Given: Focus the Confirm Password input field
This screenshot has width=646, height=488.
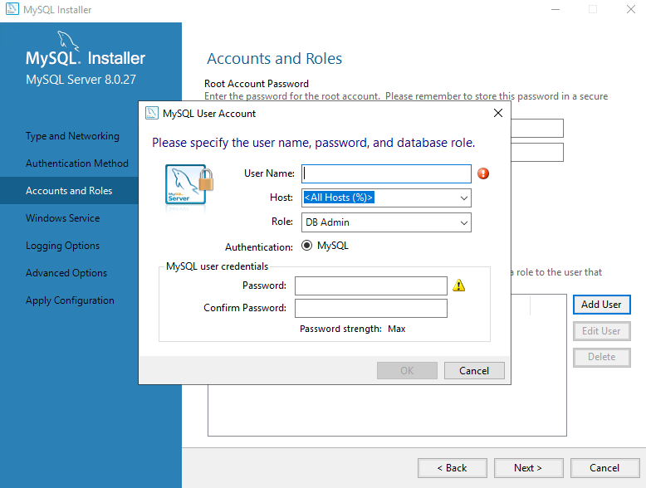Looking at the screenshot, I should coord(371,308).
